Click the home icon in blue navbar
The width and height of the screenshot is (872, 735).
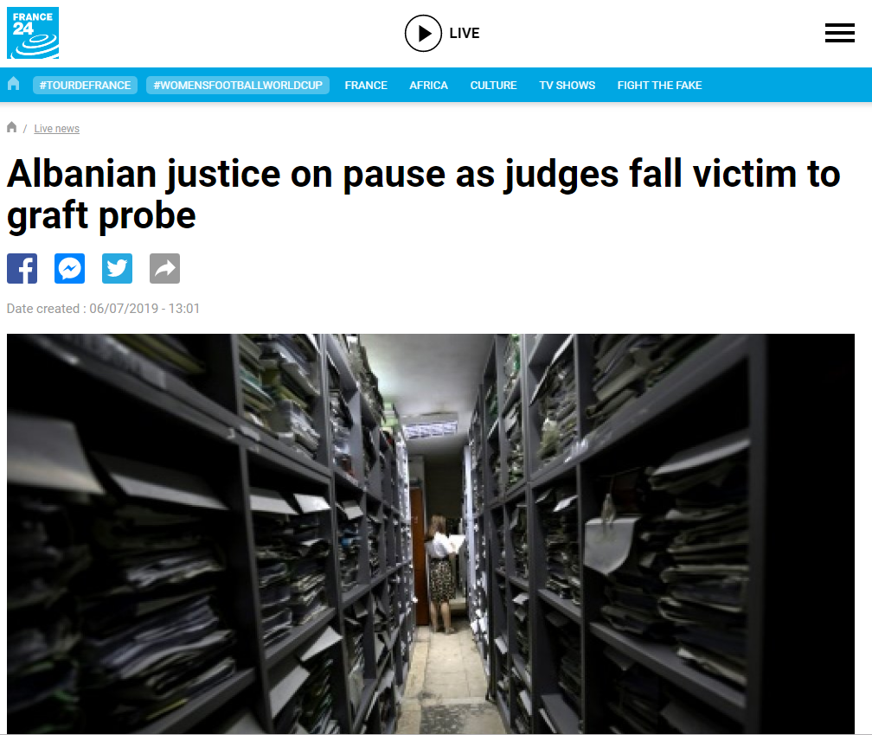[x=13, y=84]
